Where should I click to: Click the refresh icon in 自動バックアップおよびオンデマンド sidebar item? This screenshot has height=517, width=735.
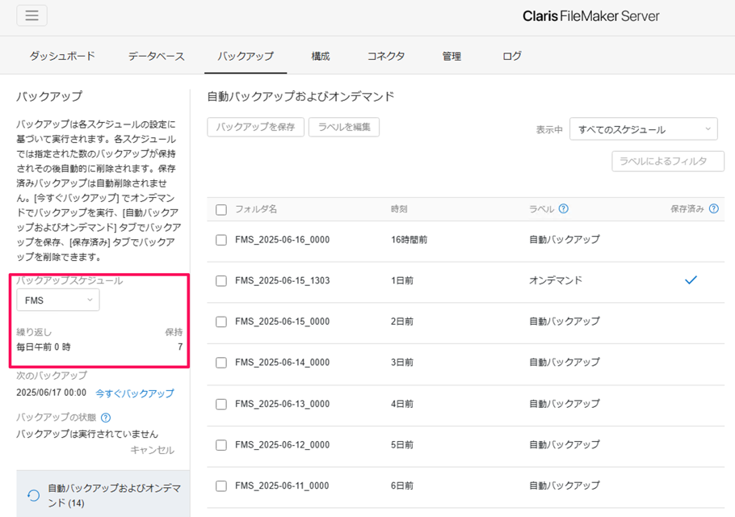pyautogui.click(x=33, y=495)
